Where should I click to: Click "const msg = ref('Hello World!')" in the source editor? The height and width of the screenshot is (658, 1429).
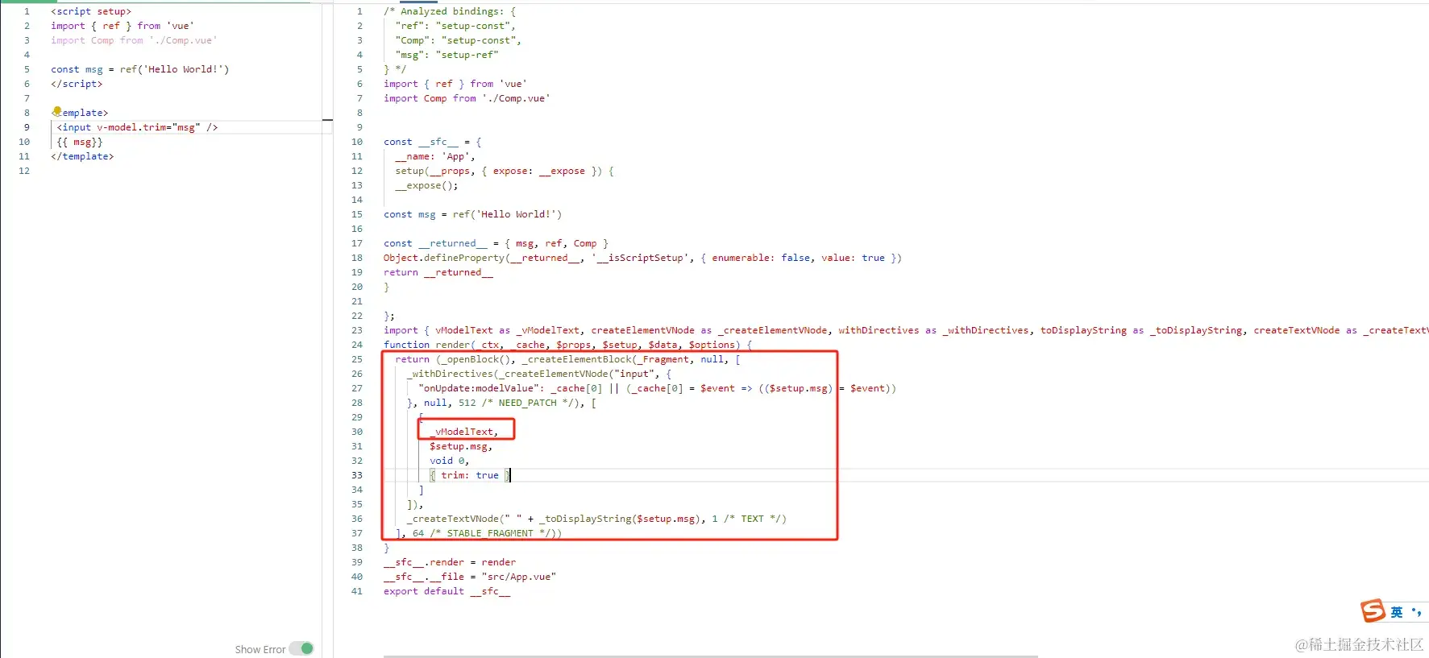pos(139,69)
